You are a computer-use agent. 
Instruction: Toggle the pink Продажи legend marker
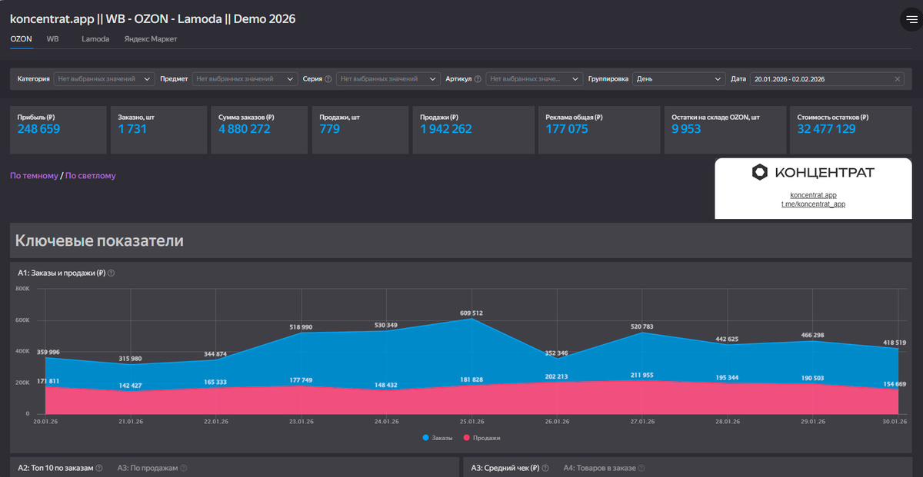(466, 438)
